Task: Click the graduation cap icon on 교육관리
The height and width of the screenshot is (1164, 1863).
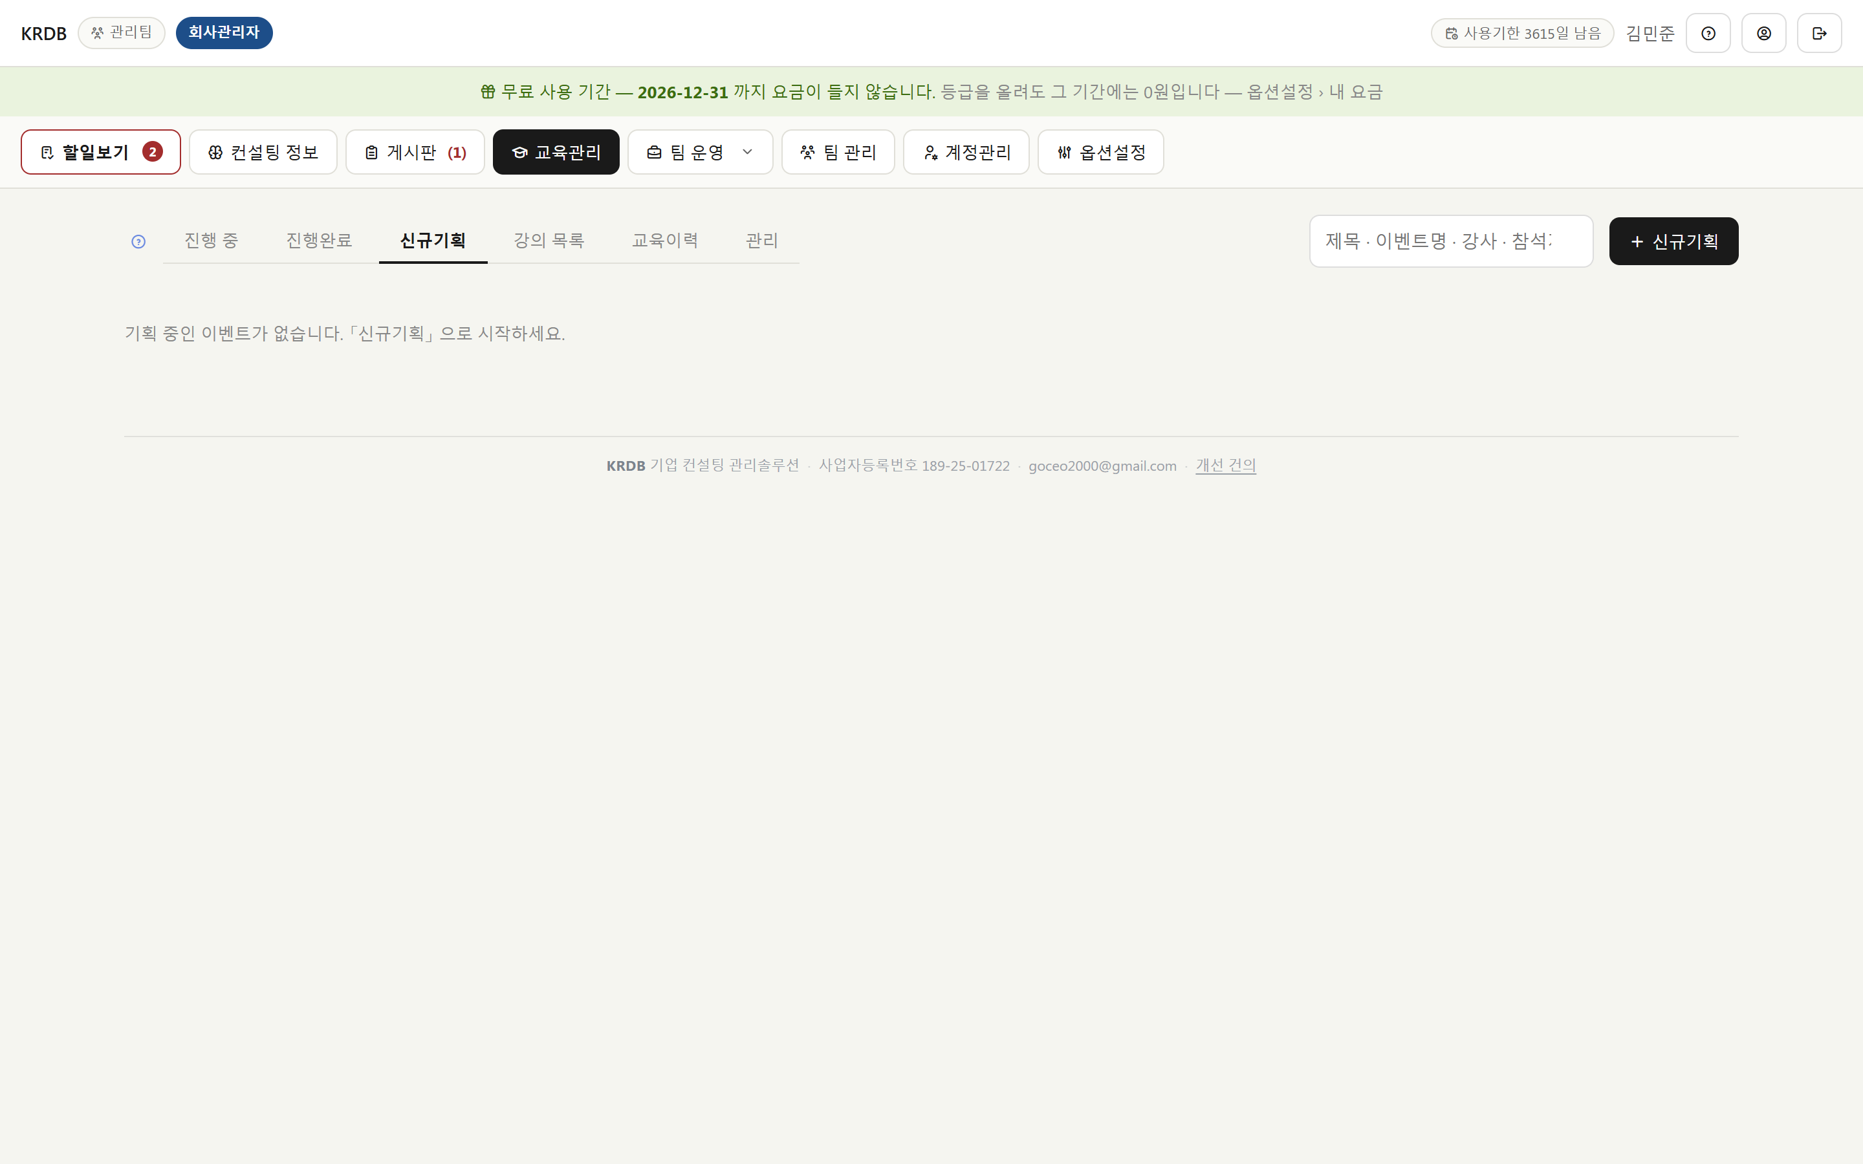Action: click(x=519, y=153)
